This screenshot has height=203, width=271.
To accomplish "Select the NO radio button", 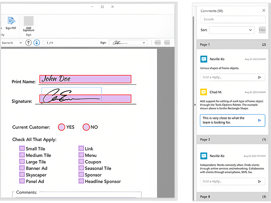I will tap(86, 127).
